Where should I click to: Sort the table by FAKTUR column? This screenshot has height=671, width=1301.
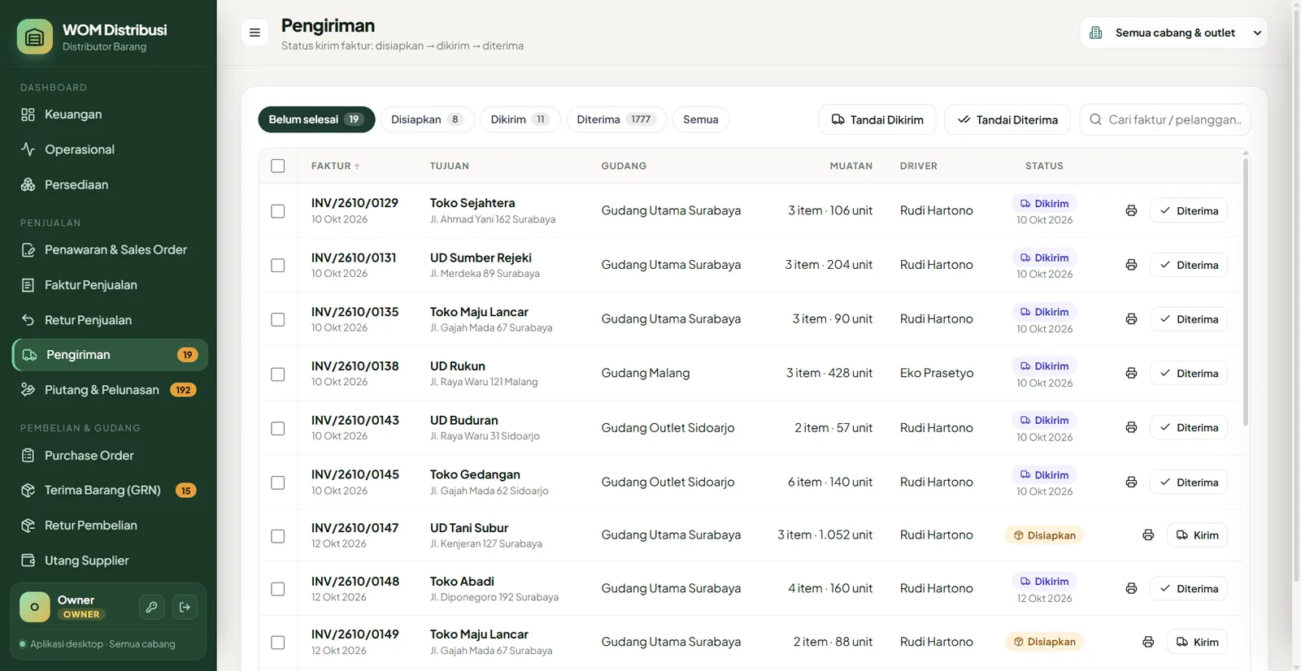pyautogui.click(x=335, y=166)
